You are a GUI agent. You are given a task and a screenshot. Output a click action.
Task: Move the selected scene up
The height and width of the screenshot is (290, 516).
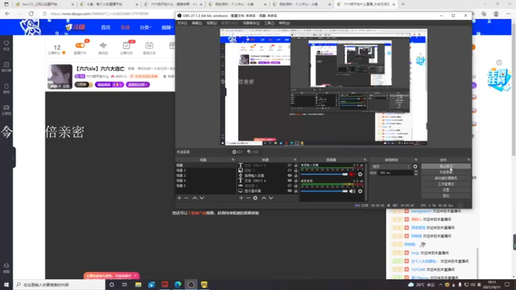tap(195, 198)
